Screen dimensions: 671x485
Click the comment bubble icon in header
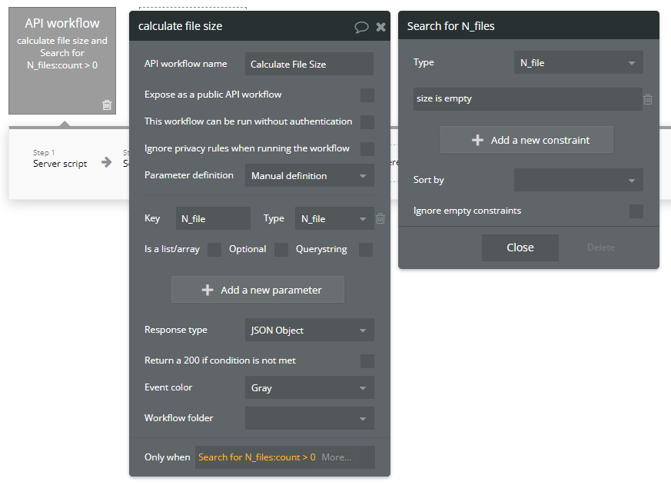click(361, 27)
